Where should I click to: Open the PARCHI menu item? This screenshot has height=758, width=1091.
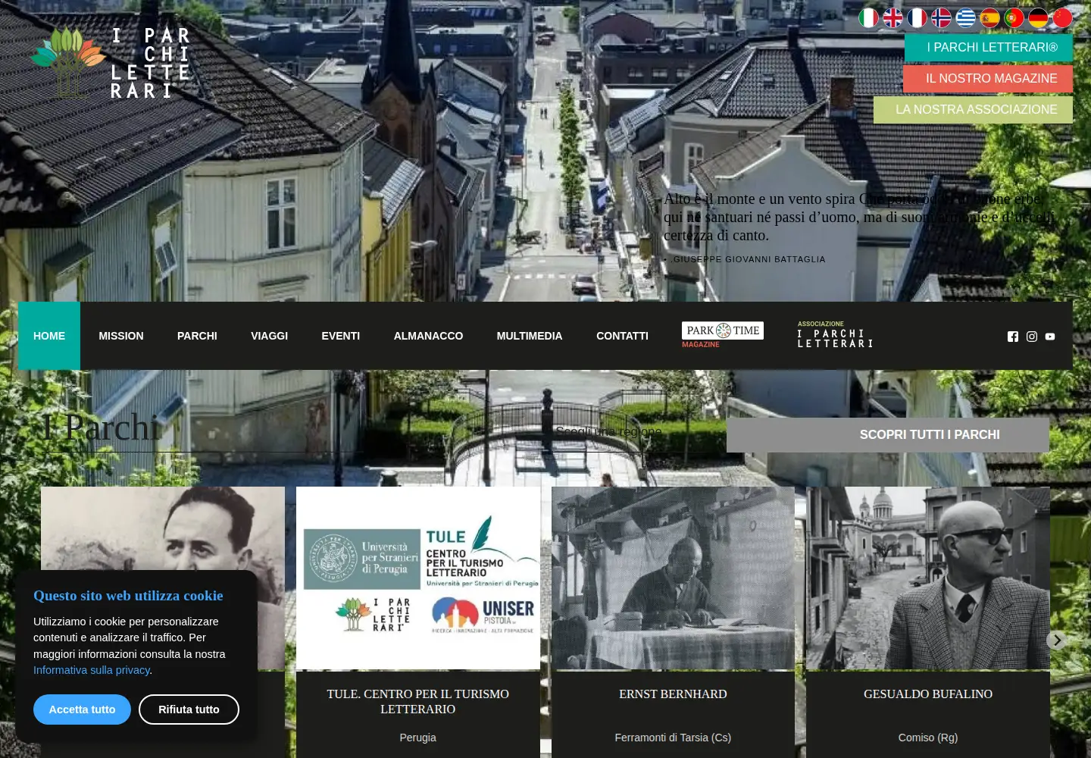pos(197,336)
